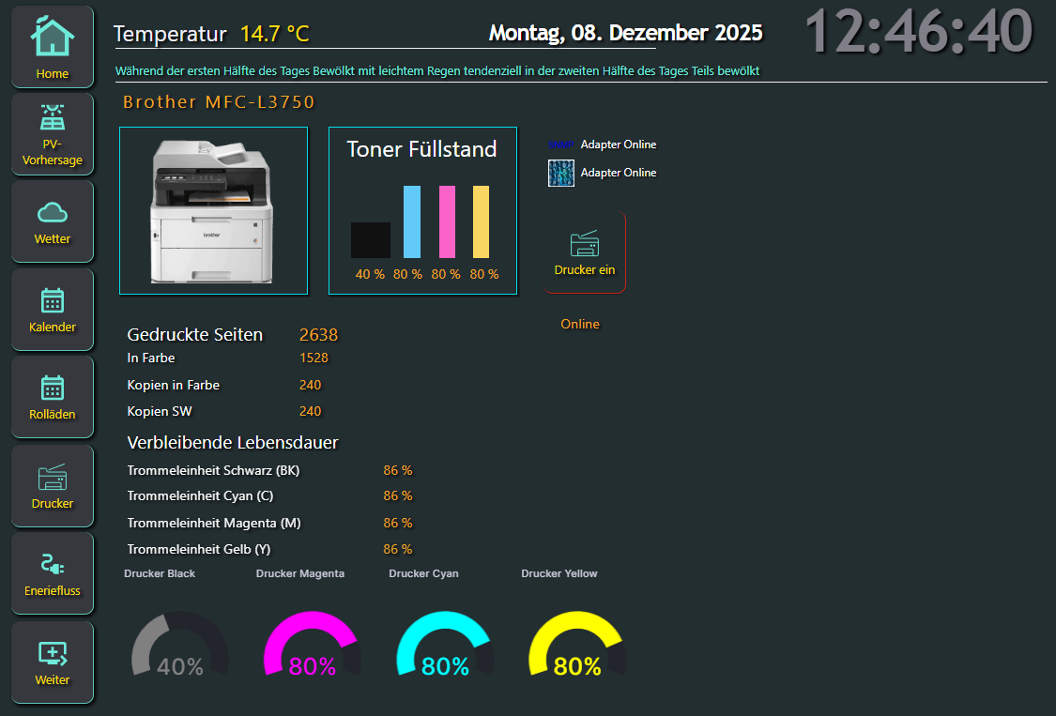Click the Online printer status text
This screenshot has height=716, width=1056.
click(580, 324)
